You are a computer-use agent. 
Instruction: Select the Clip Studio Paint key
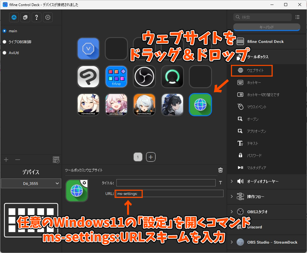(88, 77)
